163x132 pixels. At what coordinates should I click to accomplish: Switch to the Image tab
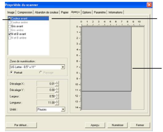11,12
